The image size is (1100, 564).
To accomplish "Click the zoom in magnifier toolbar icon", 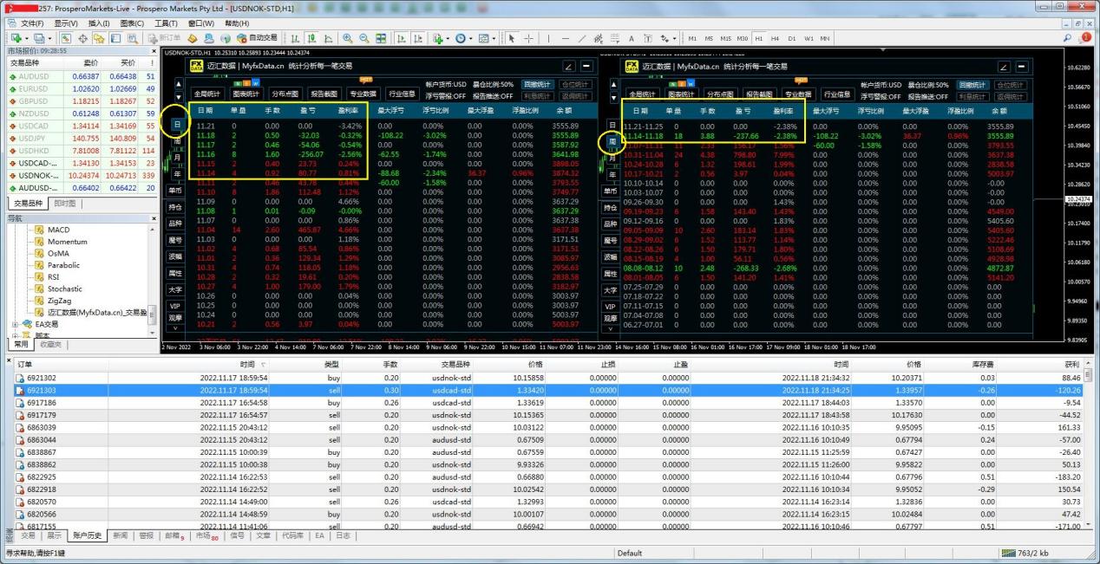I will point(347,38).
